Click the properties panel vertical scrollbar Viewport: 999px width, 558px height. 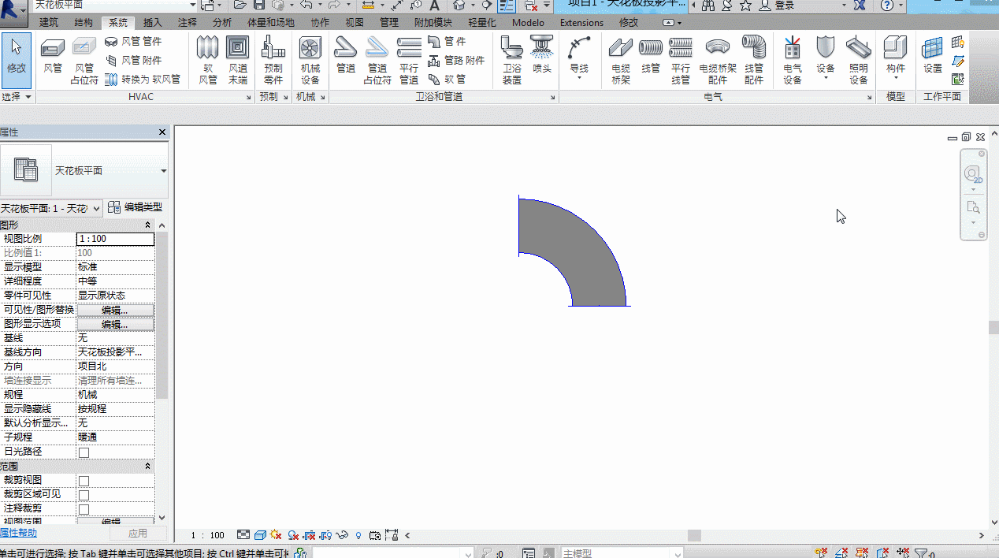[x=162, y=315]
